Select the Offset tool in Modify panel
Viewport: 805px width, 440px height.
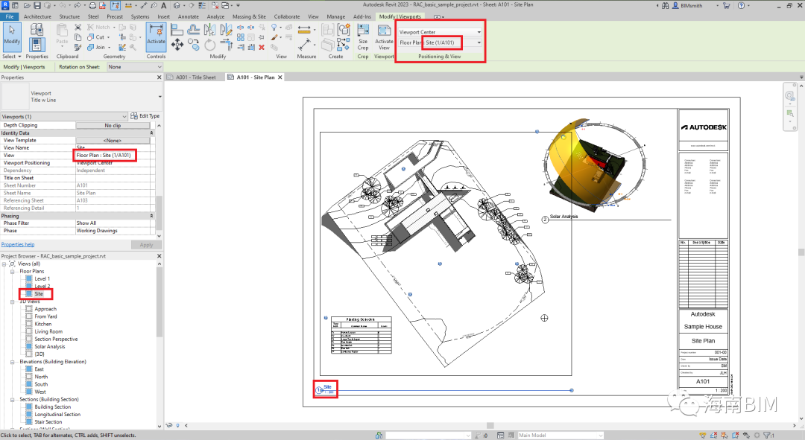194,30
